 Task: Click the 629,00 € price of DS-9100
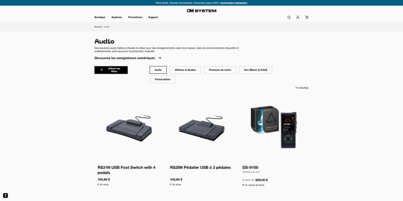click(x=261, y=180)
